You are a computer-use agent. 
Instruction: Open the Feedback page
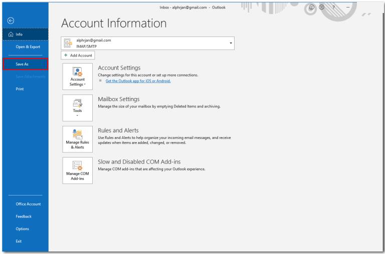pyautogui.click(x=25, y=216)
